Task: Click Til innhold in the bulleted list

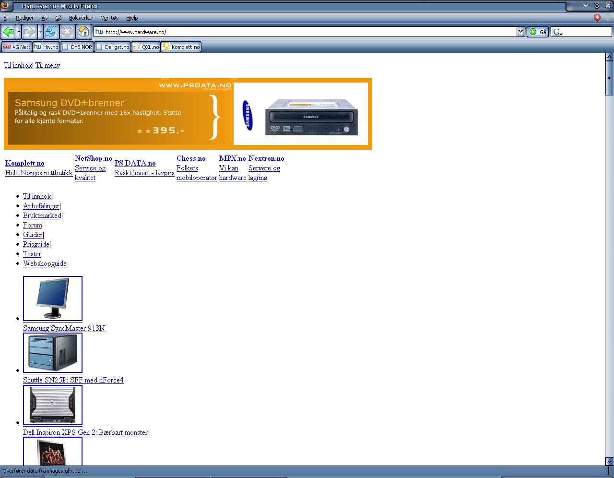Action: coord(38,196)
